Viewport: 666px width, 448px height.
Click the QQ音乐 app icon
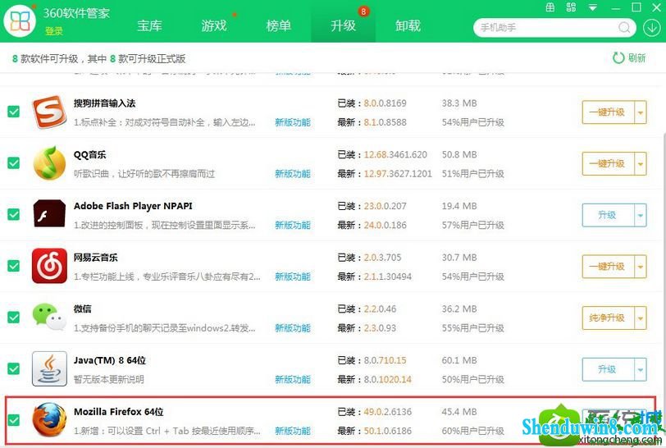pyautogui.click(x=49, y=163)
